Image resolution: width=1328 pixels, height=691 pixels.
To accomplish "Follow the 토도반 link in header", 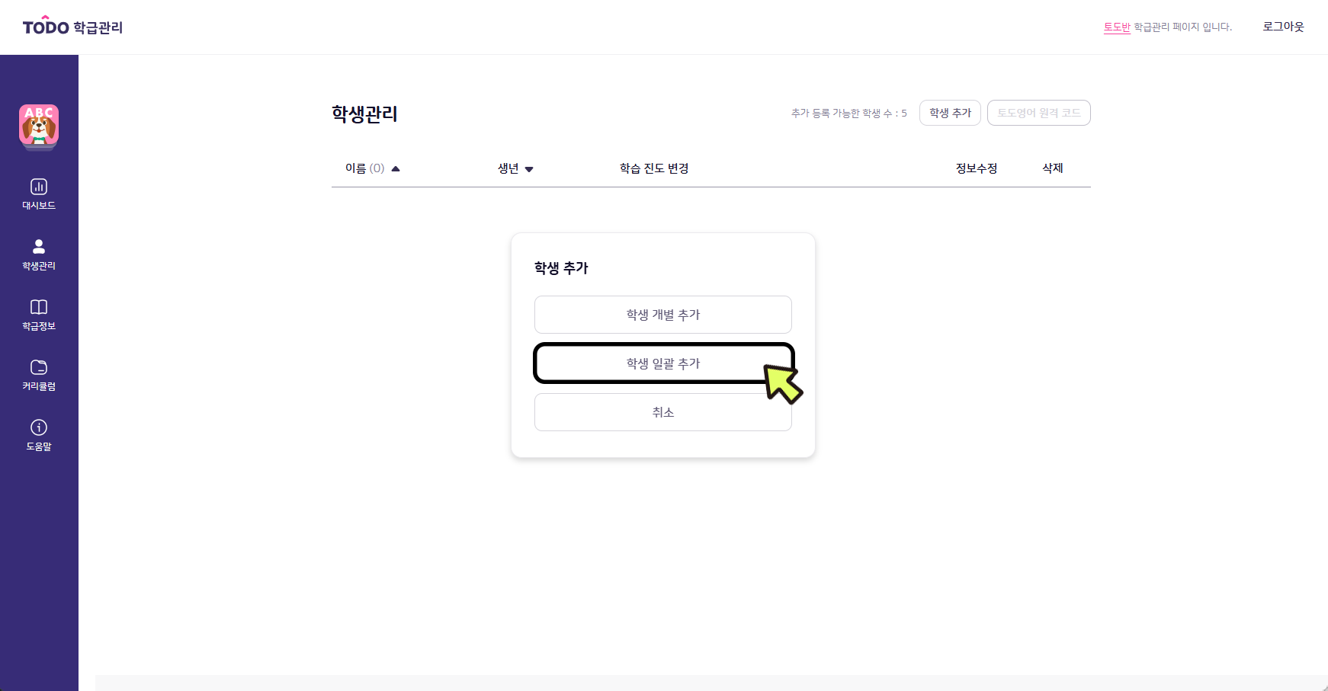I will [x=1117, y=27].
